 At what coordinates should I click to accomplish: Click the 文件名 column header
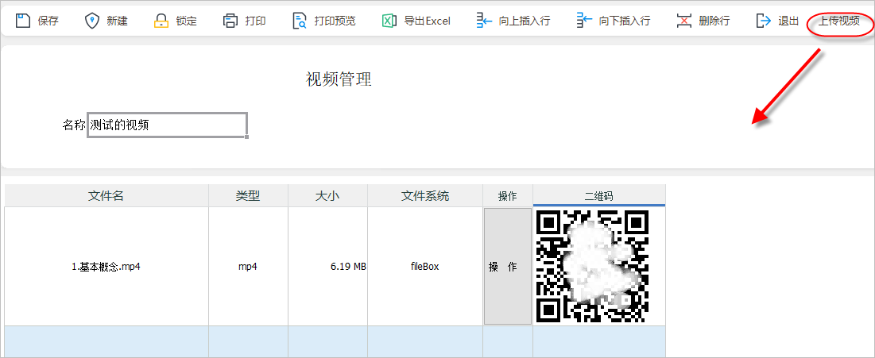(106, 196)
